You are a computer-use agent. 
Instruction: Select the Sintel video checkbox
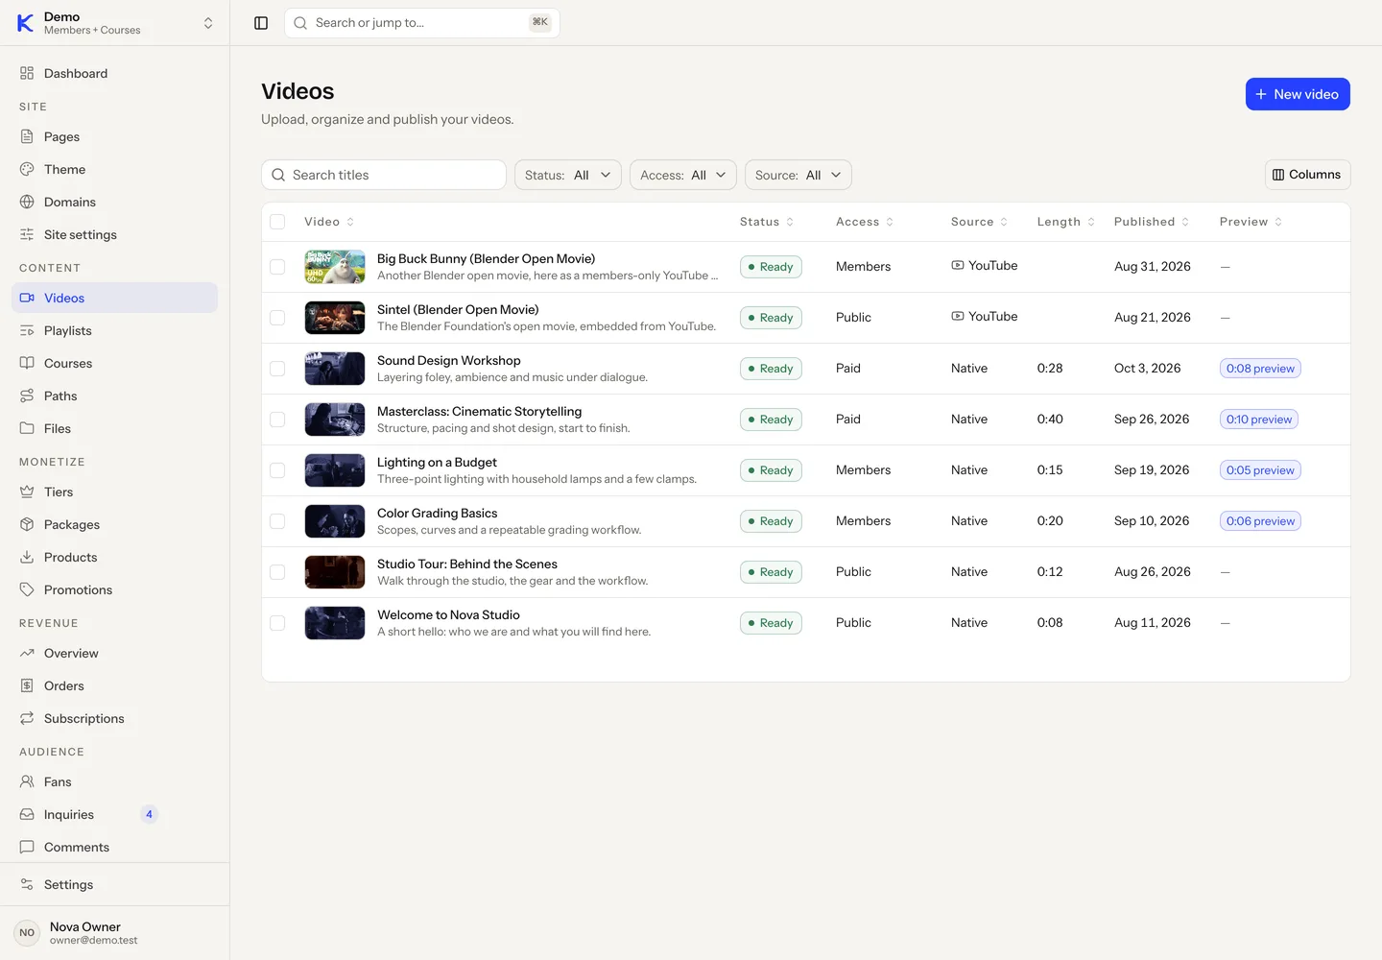click(277, 318)
